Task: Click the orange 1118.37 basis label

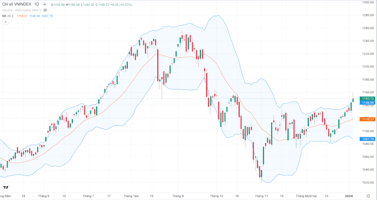Action: point(368,119)
